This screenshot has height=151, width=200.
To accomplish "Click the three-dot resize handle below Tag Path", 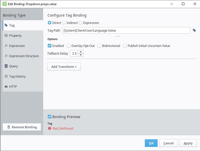I will pos(117,36).
